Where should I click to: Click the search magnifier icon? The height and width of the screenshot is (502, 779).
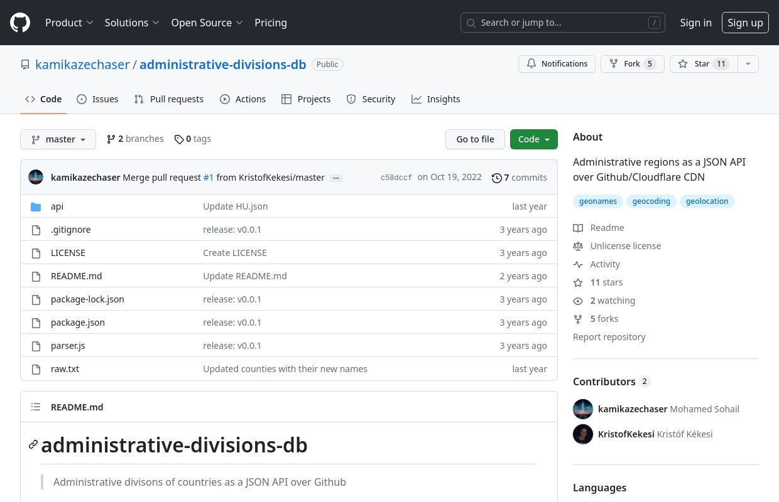[471, 23]
